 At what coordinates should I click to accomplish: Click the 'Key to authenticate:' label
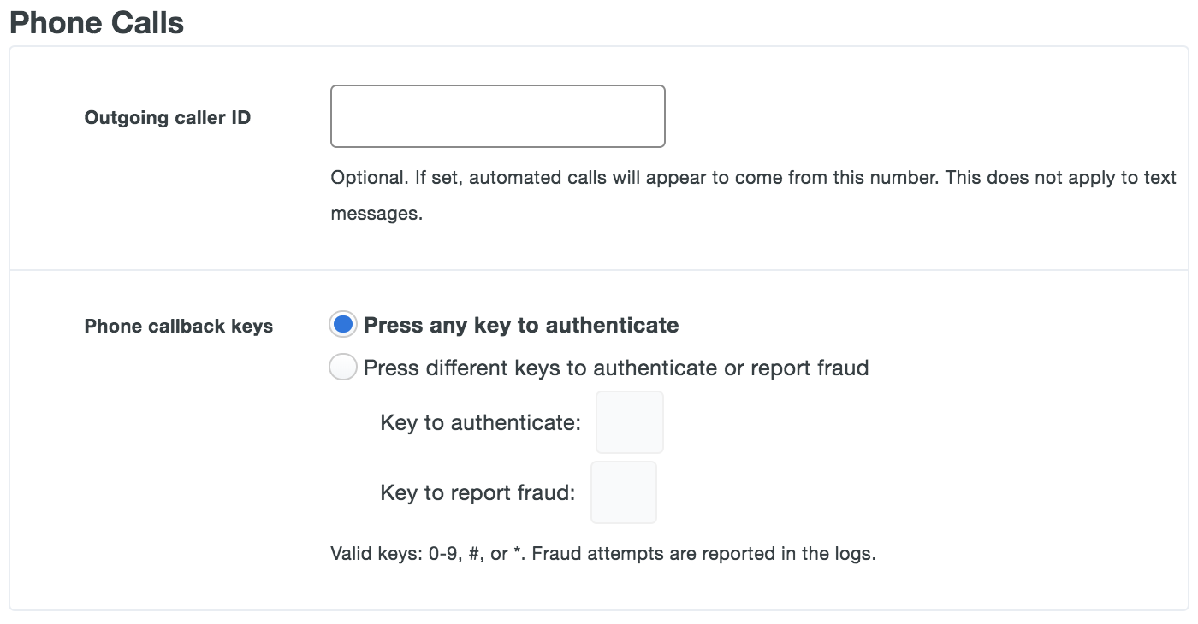pyautogui.click(x=480, y=422)
